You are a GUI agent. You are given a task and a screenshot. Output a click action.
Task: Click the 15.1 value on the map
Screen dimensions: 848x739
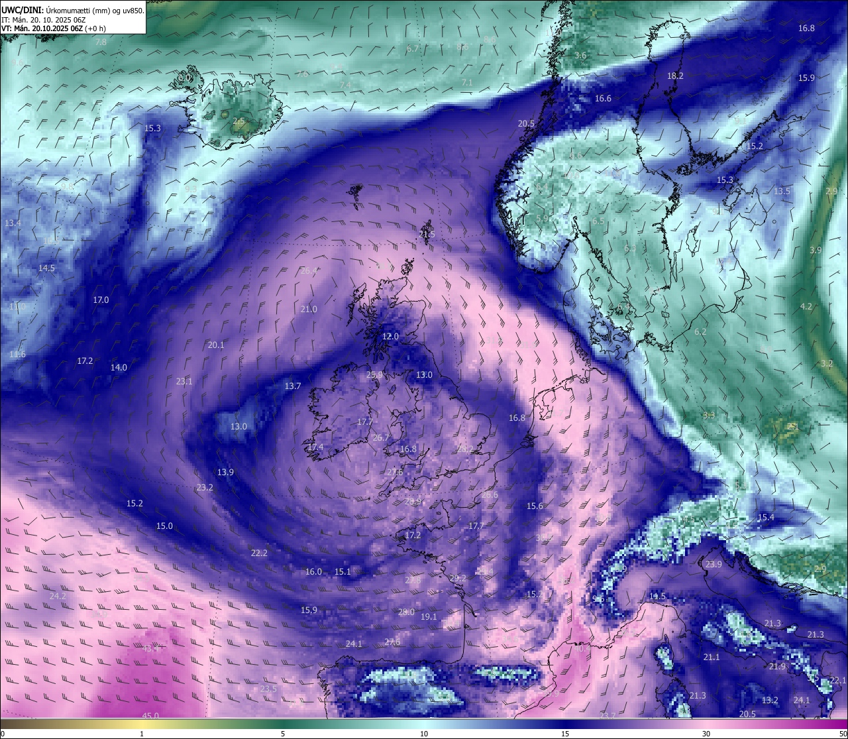tap(343, 571)
